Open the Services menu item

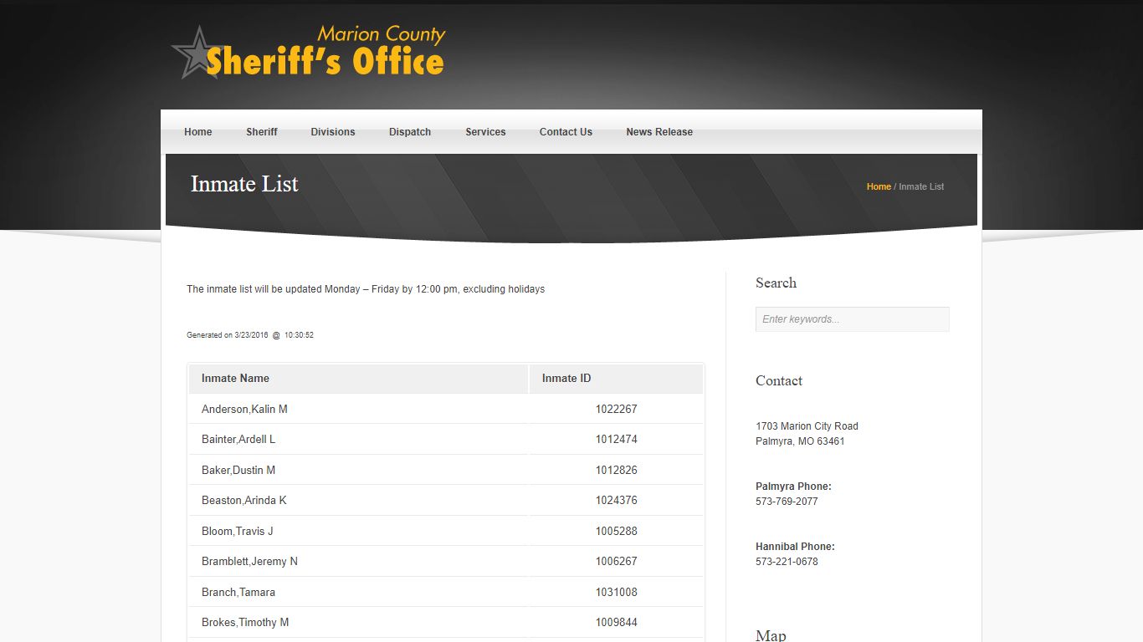point(485,132)
